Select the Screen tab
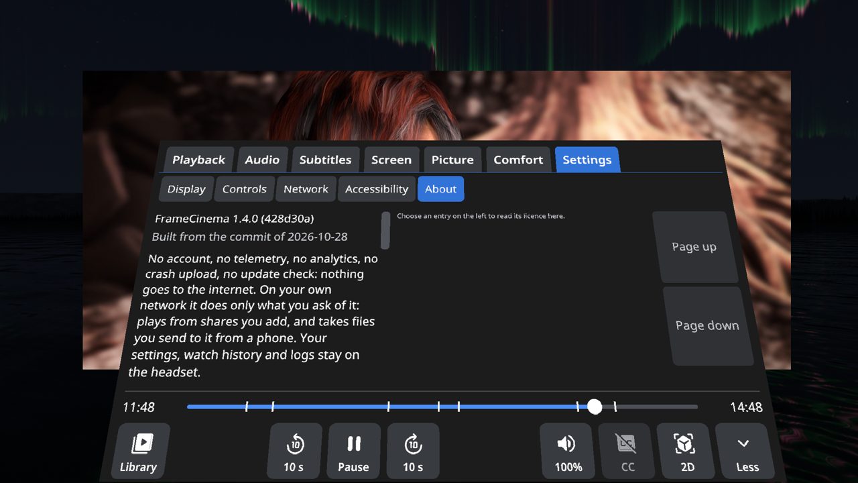 [391, 160]
